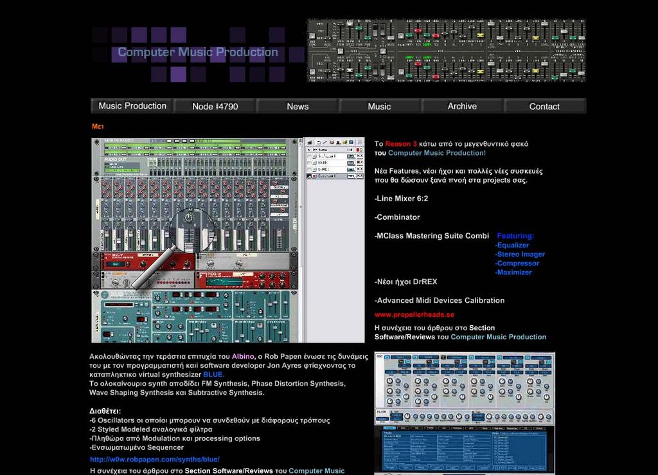This screenshot has width=658, height=475.
Task: Click the '-Combinator' feature line
Action: coord(397,217)
